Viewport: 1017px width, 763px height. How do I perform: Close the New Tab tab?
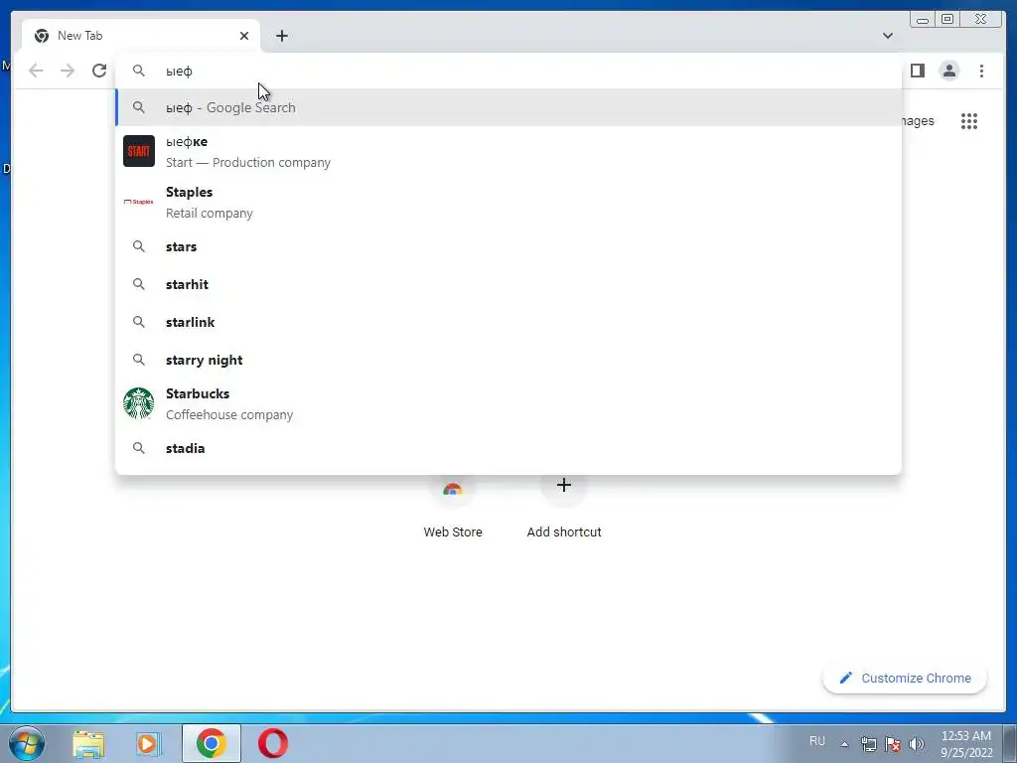[x=244, y=36]
